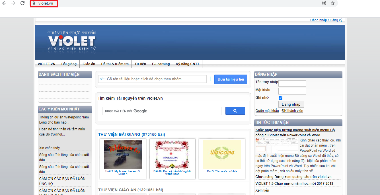Click the Quên mật khẩu link

coord(267,111)
